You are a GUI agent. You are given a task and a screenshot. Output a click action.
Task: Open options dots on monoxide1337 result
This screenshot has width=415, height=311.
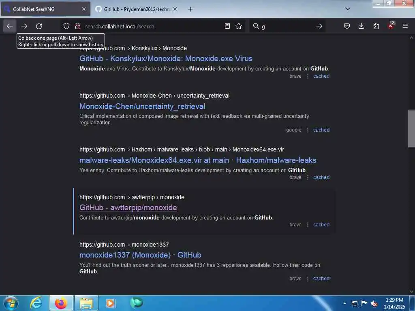(x=308, y=279)
